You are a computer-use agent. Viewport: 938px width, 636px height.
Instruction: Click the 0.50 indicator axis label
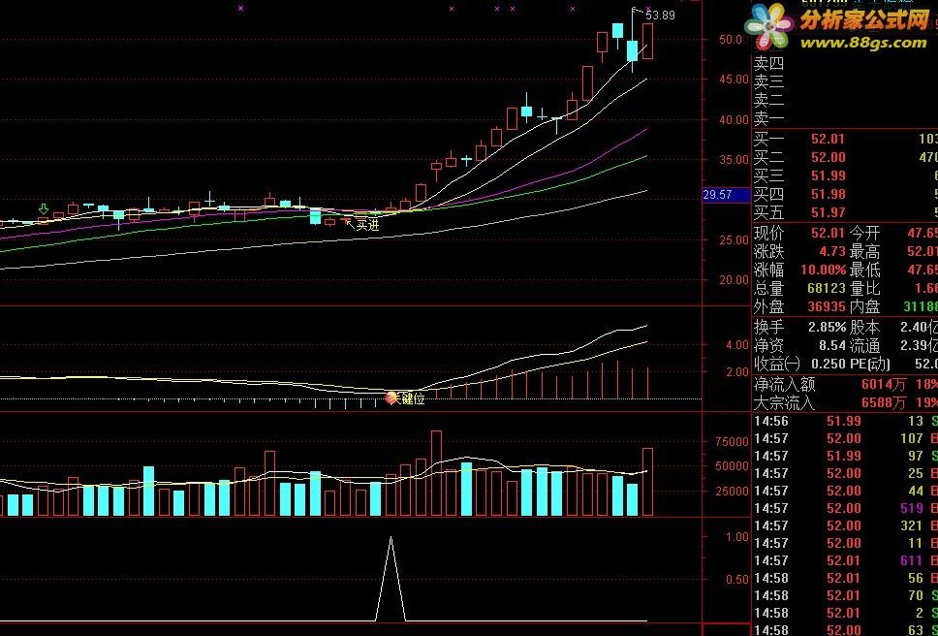[x=737, y=580]
